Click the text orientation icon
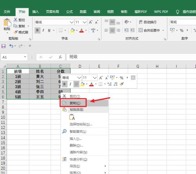This screenshot has width=196, height=174. point(127,22)
